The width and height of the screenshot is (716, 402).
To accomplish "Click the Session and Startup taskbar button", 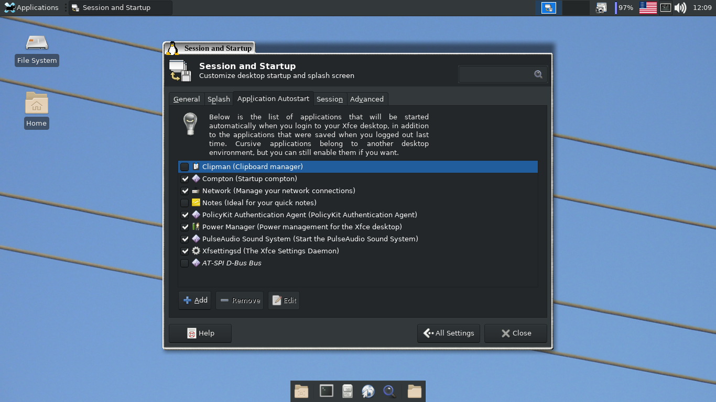I will [120, 7].
